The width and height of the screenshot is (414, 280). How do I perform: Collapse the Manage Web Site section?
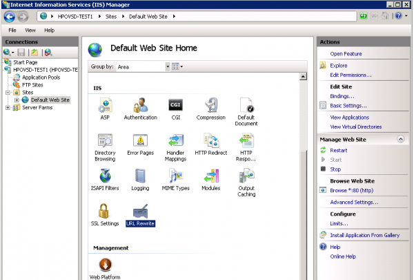(400, 139)
